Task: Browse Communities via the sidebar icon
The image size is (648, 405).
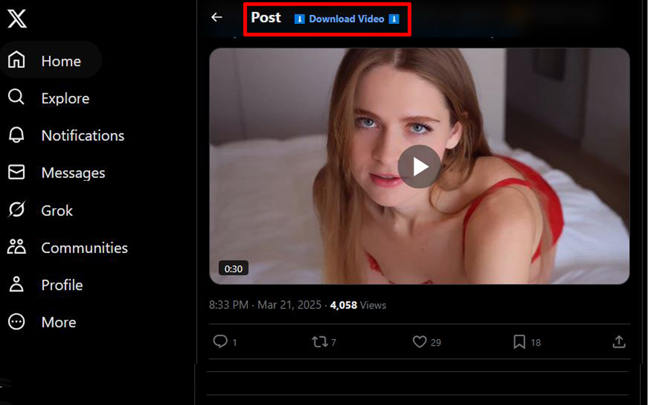Action: click(x=84, y=248)
